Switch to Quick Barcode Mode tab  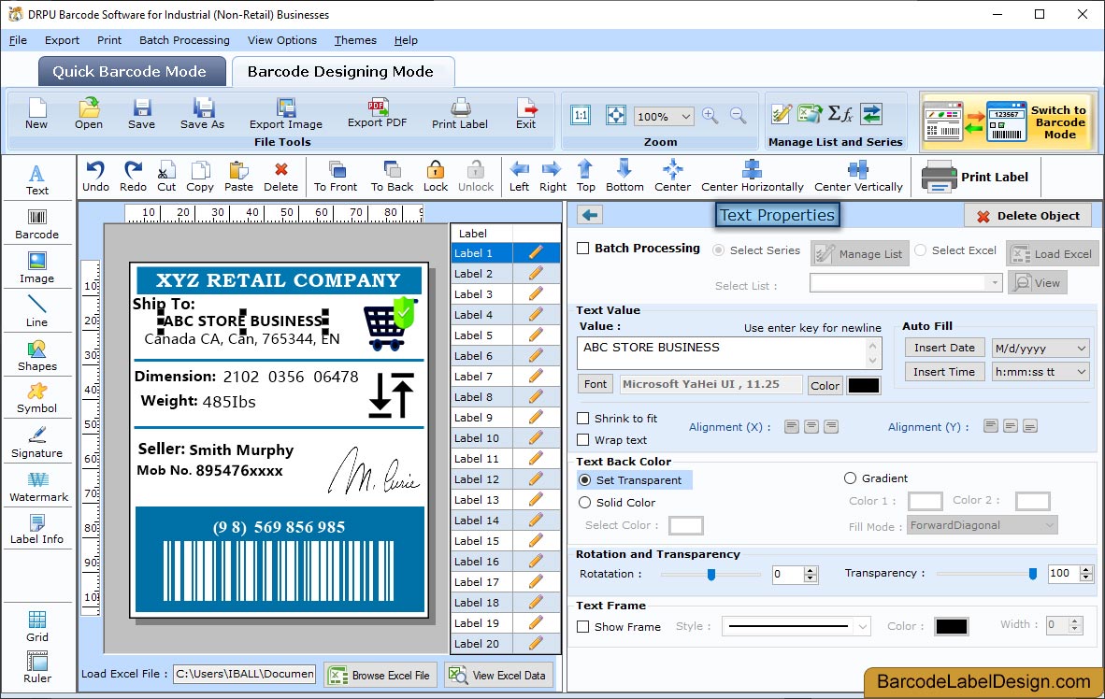(x=132, y=71)
